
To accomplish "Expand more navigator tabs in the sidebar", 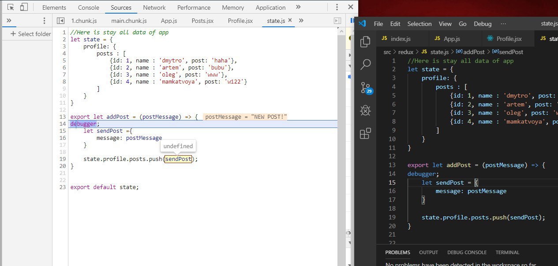I will [x=8, y=21].
